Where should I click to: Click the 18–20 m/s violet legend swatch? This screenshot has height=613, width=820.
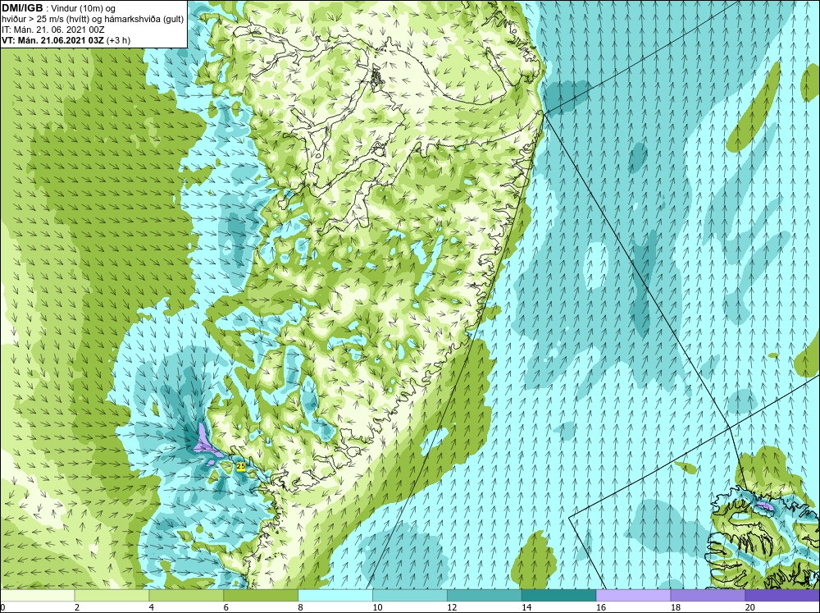pos(708,596)
